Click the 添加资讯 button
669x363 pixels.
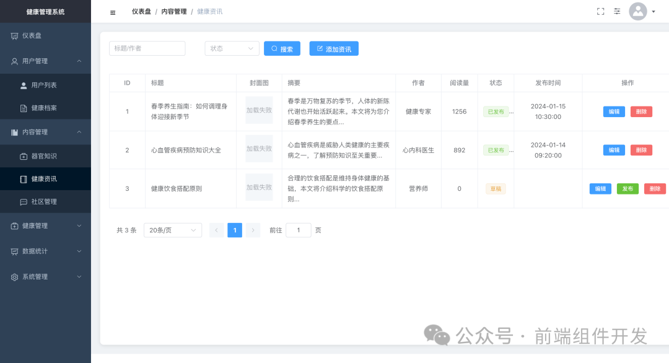point(334,48)
